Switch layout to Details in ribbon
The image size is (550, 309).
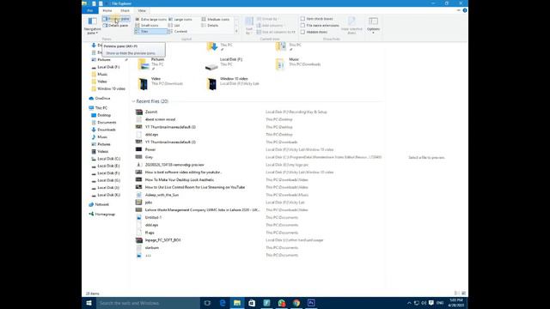click(210, 26)
